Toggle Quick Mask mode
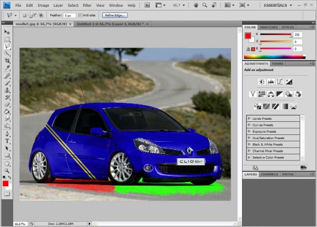The height and width of the screenshot is (227, 317). click(x=7, y=194)
